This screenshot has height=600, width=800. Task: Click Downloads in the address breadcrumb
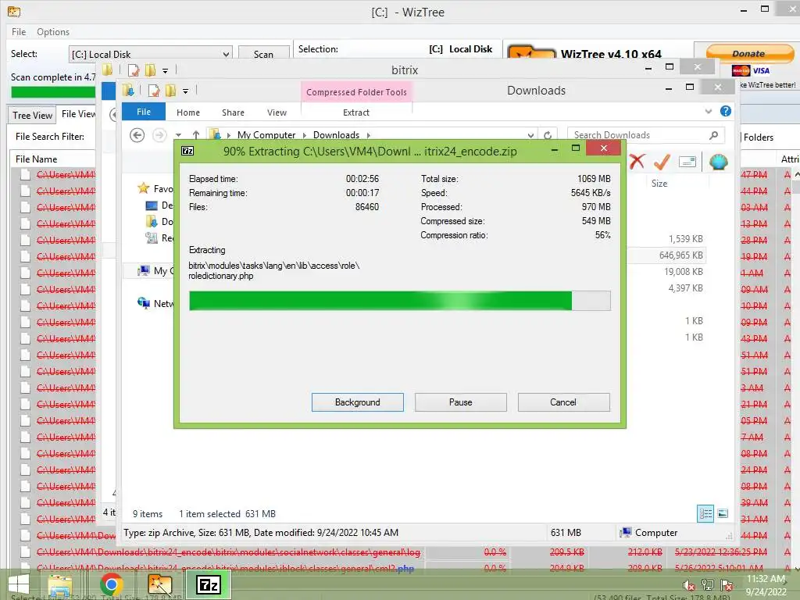tap(336, 134)
